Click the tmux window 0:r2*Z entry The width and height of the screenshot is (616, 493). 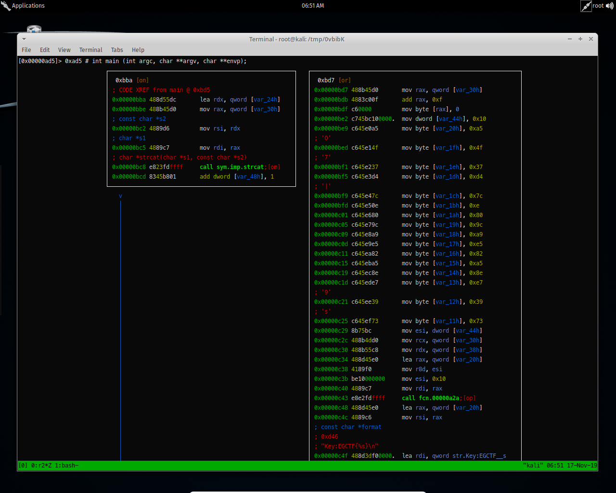pyautogui.click(x=41, y=466)
